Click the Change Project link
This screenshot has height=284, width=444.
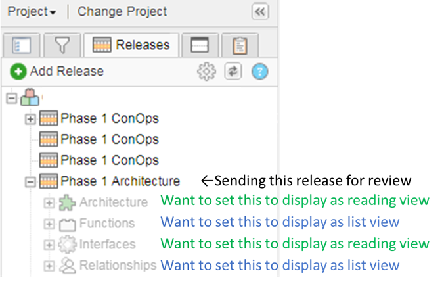(x=122, y=12)
